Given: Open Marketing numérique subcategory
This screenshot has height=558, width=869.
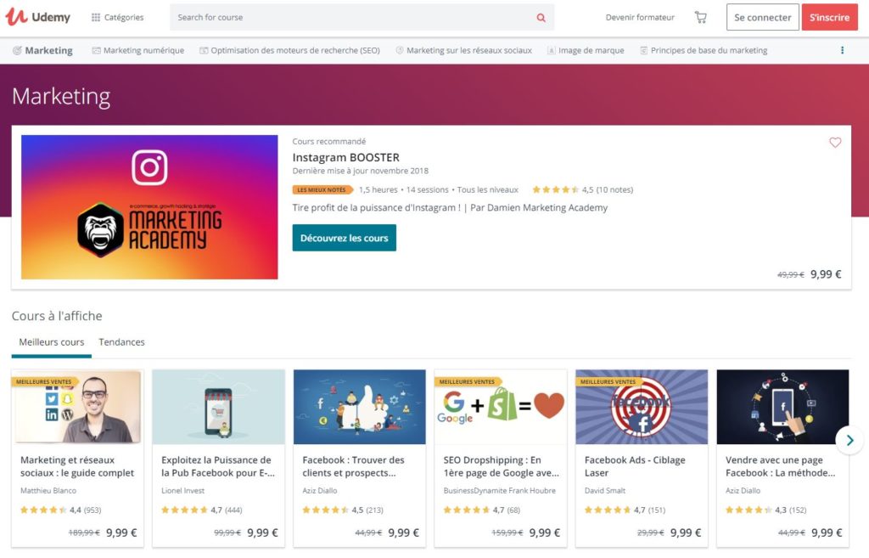Looking at the screenshot, I should [138, 50].
